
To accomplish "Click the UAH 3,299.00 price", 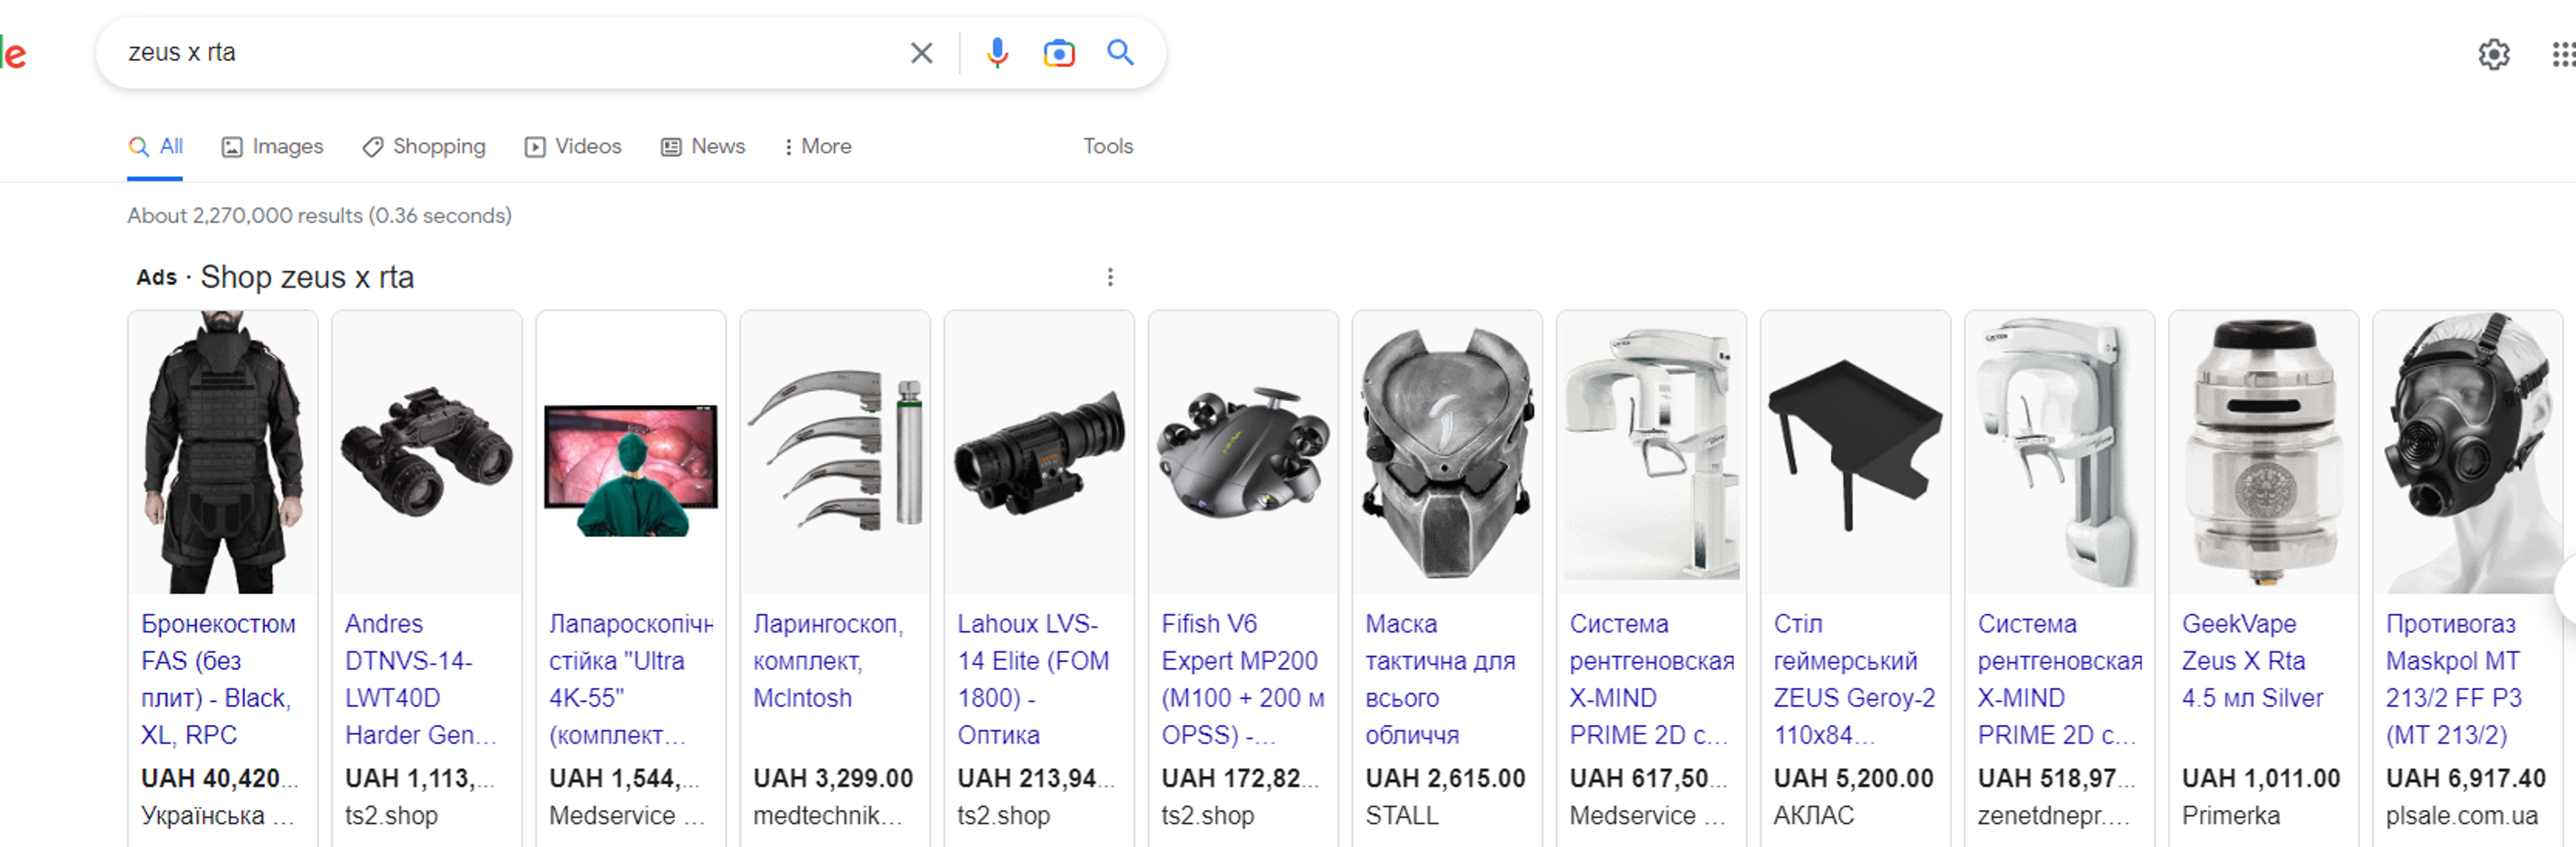I will (x=833, y=778).
